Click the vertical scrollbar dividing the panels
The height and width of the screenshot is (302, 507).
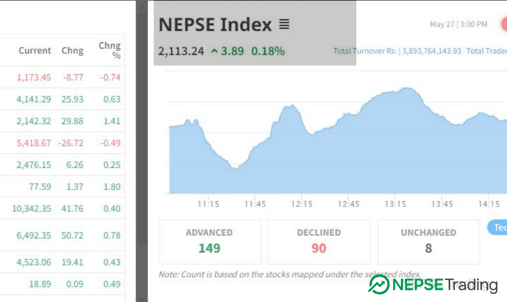[142, 154]
